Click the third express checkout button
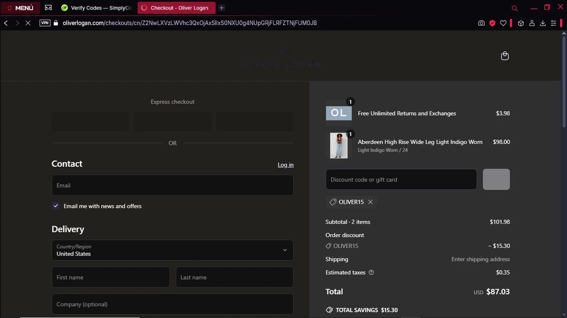Image resolution: width=567 pixels, height=318 pixels. tap(255, 121)
